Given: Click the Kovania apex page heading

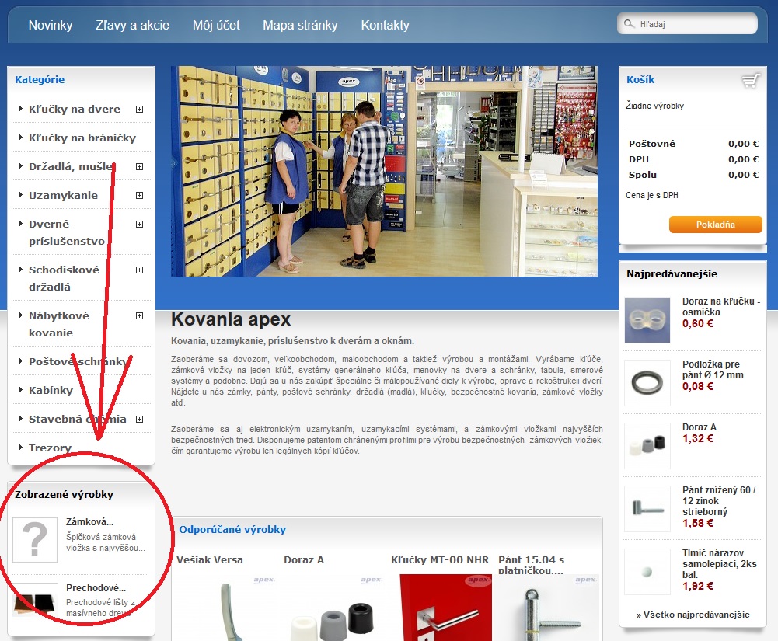Looking at the screenshot, I should tap(231, 319).
